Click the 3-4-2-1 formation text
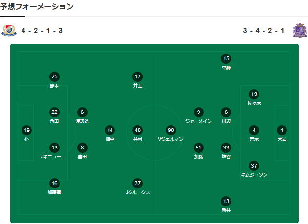308x224 pixels. click(x=264, y=31)
